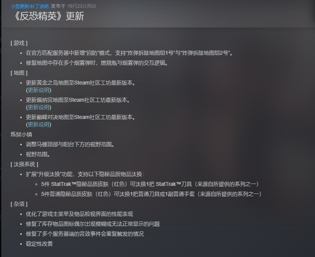Image resolution: width=315 pixels, height=257 pixels.
Task: Select the [ 杂项 ] section heading
Action: pos(19,204)
